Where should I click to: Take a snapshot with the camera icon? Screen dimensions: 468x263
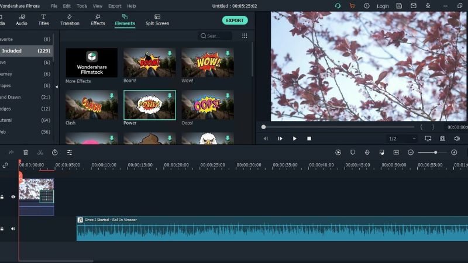[x=442, y=139]
